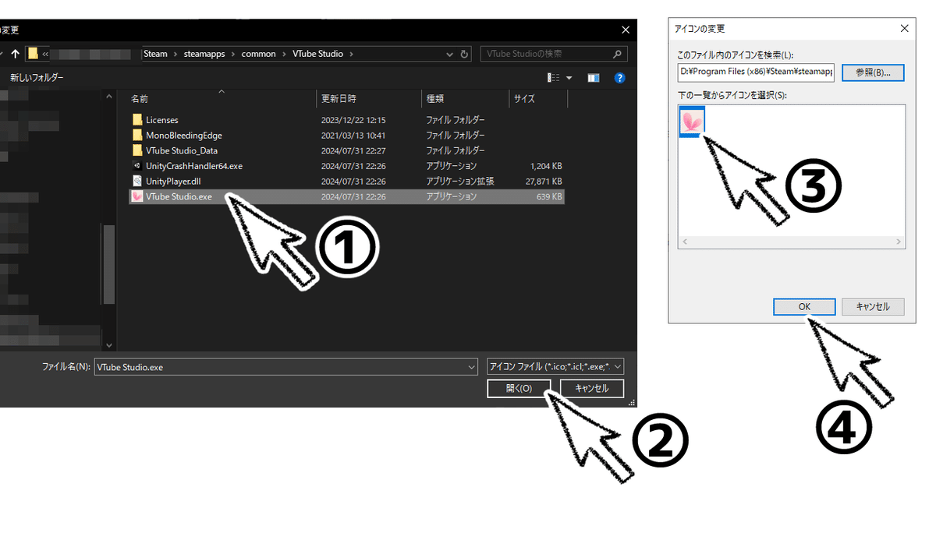Click the common breadcrumb segment

[x=258, y=54]
